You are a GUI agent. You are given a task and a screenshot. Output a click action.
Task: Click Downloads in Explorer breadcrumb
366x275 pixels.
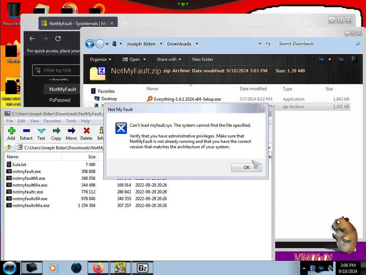[x=179, y=44]
